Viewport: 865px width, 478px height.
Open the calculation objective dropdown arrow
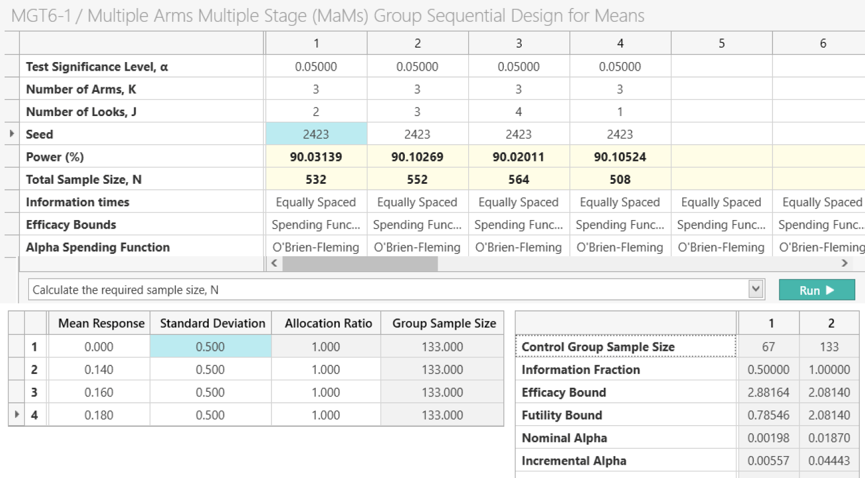[756, 290]
